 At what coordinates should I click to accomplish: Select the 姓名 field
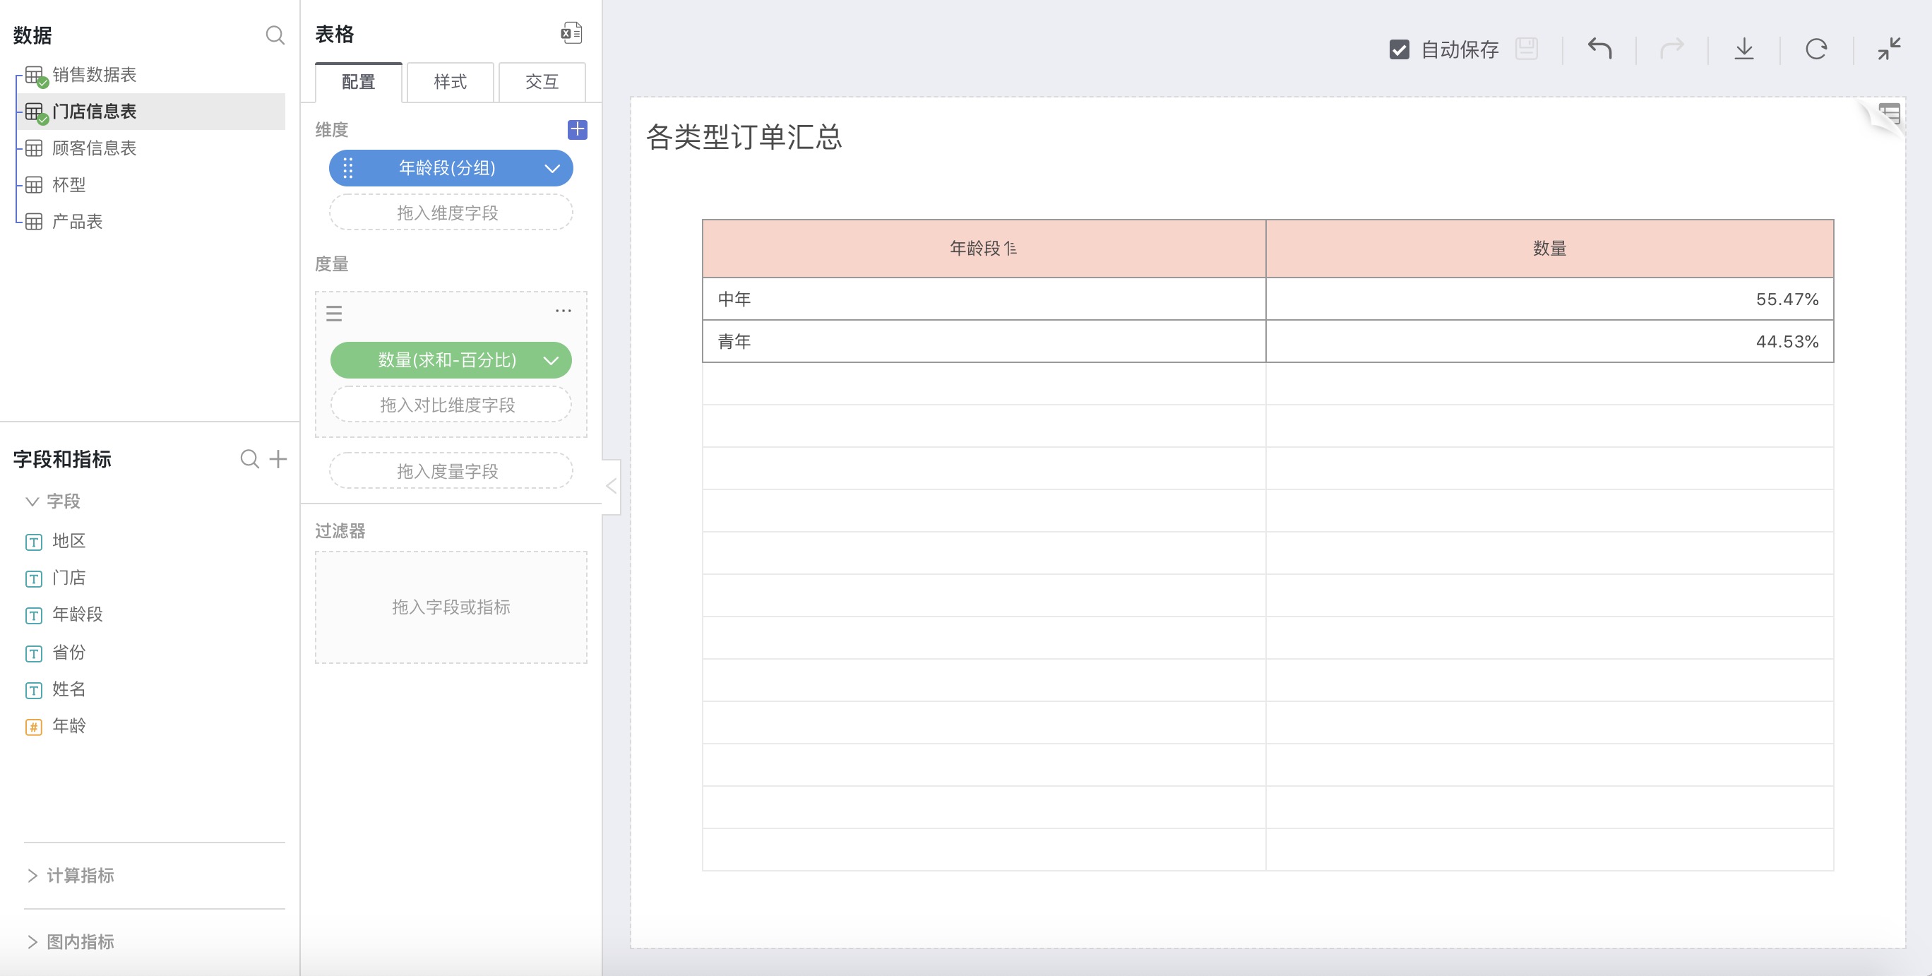click(x=69, y=689)
